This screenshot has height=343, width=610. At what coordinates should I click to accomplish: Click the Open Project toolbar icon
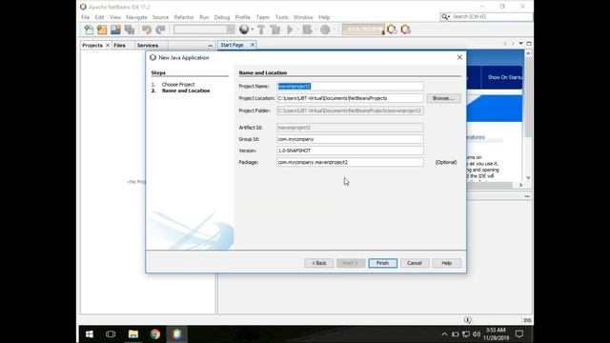[x=115, y=30]
